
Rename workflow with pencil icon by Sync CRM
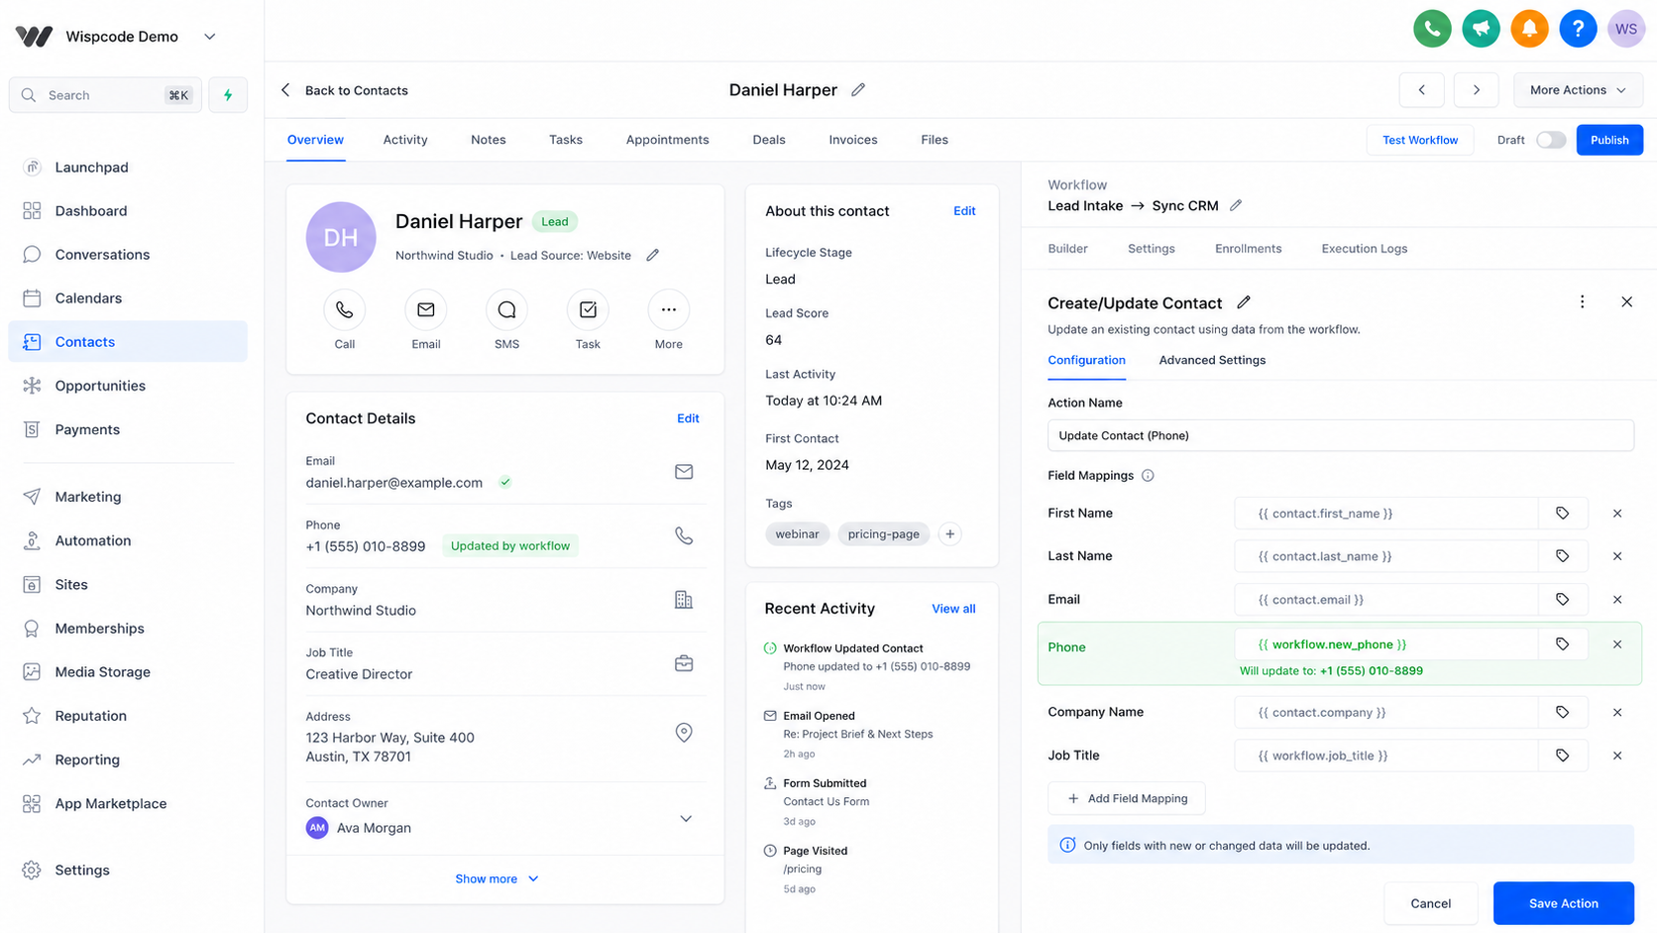(x=1236, y=205)
